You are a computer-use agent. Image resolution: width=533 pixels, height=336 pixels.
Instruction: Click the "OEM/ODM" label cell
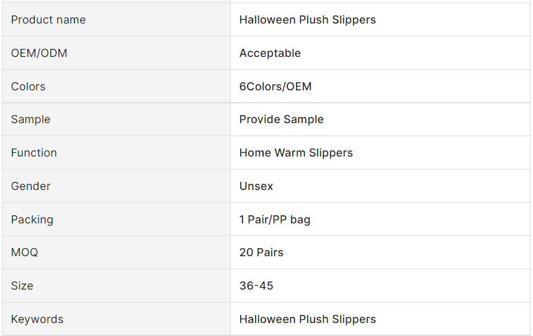pyautogui.click(x=39, y=53)
